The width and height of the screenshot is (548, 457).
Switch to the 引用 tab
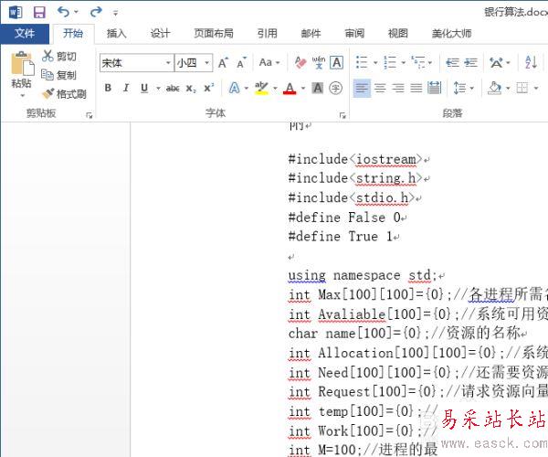(x=267, y=34)
